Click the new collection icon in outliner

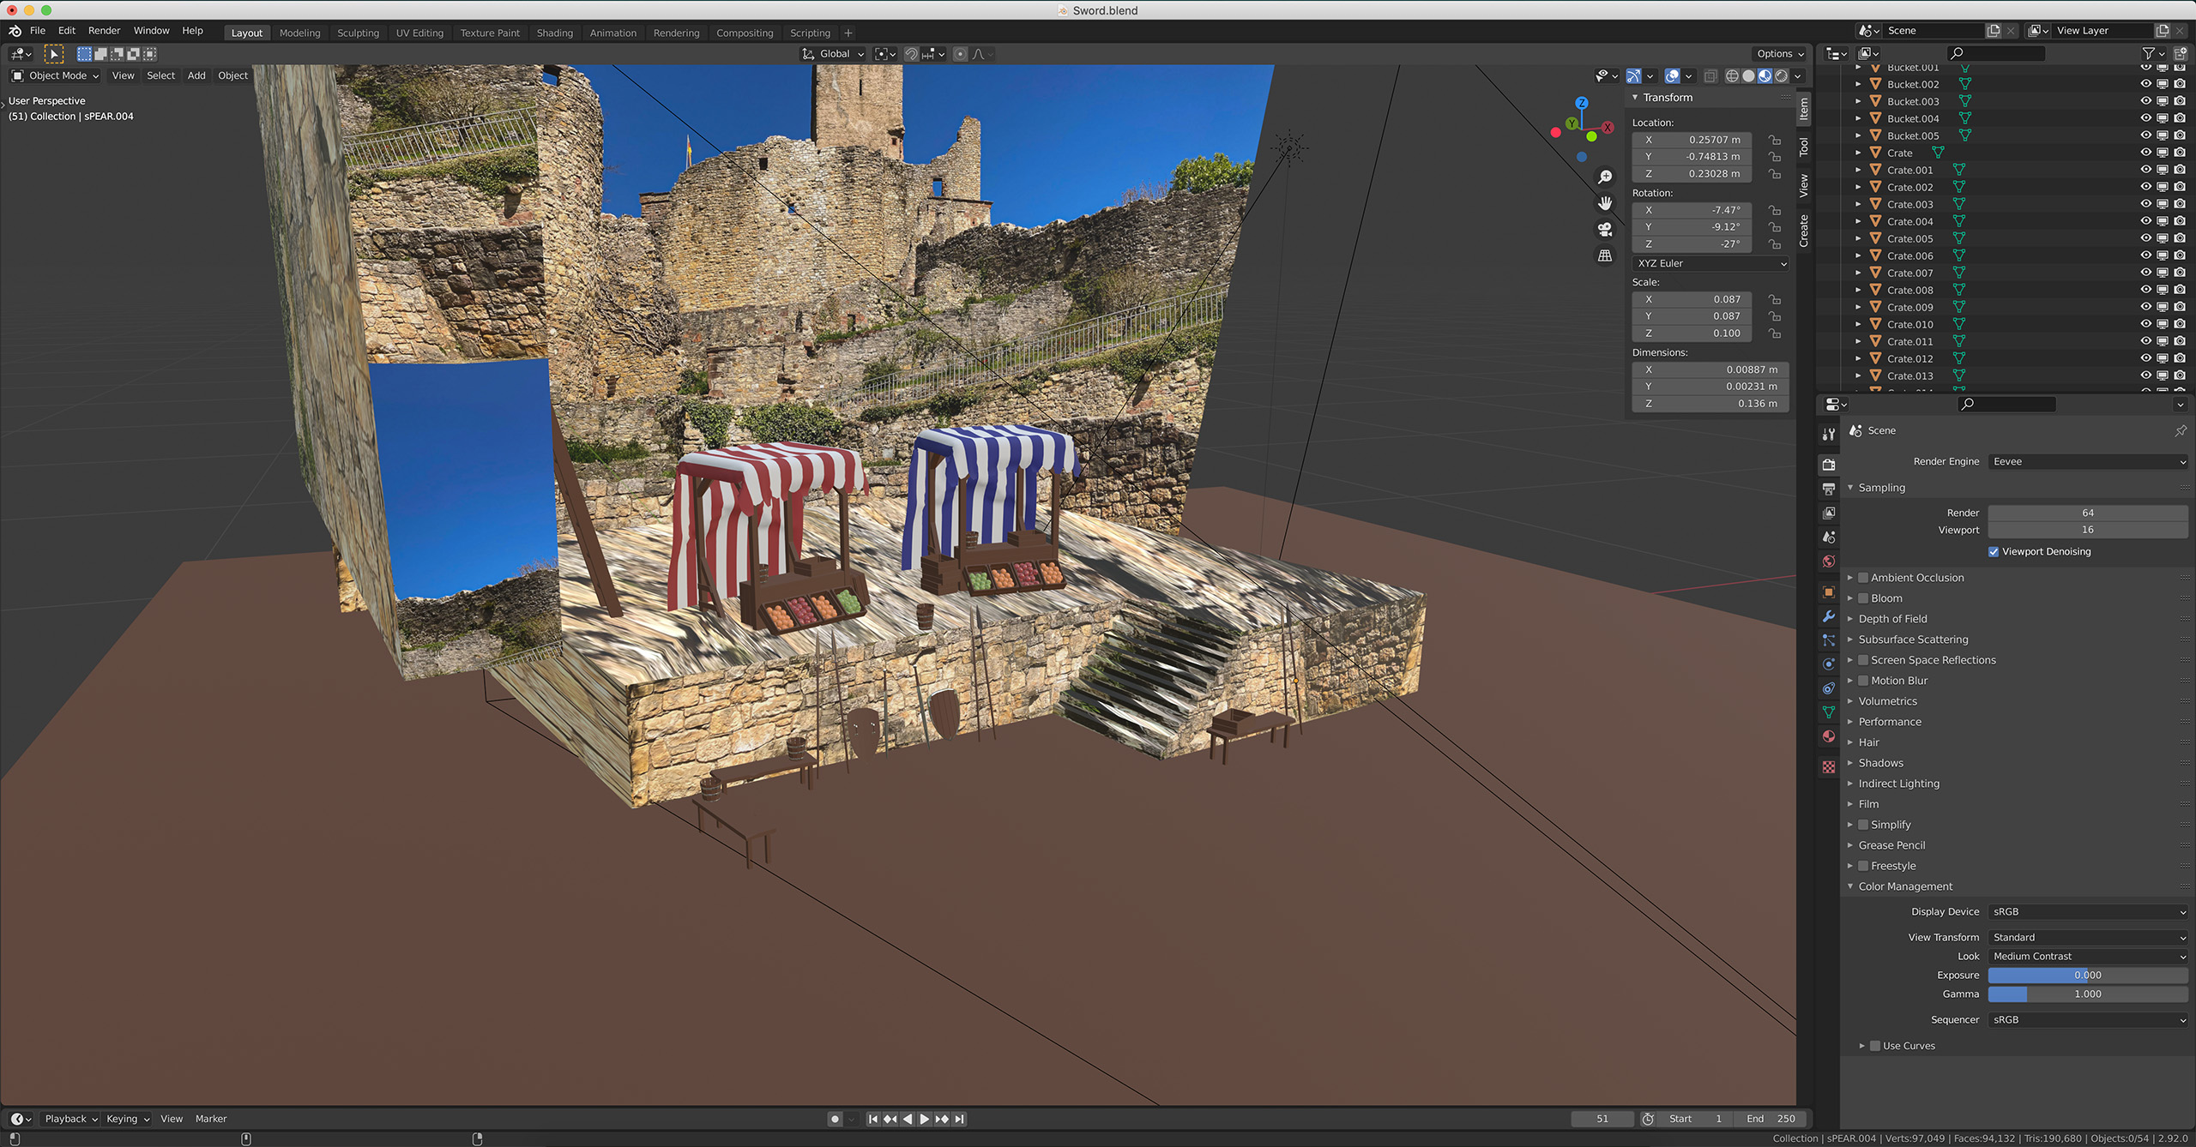pyautogui.click(x=2180, y=54)
